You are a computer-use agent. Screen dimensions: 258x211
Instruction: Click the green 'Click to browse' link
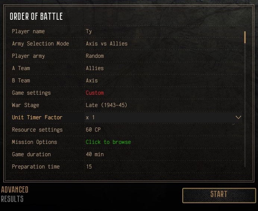[108, 142]
